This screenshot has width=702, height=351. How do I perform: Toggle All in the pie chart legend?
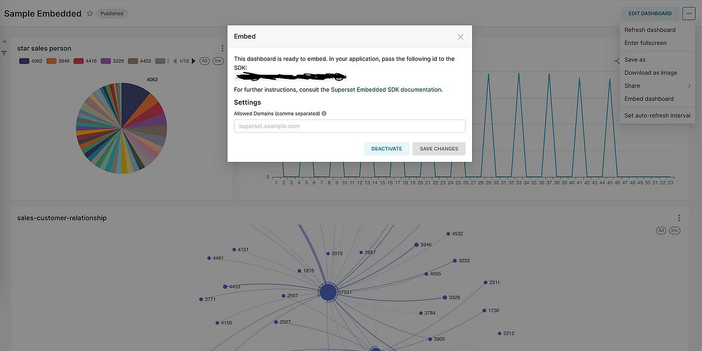pos(204,60)
